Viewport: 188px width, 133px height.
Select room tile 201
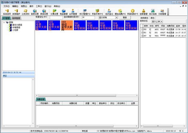click(x=80, y=25)
